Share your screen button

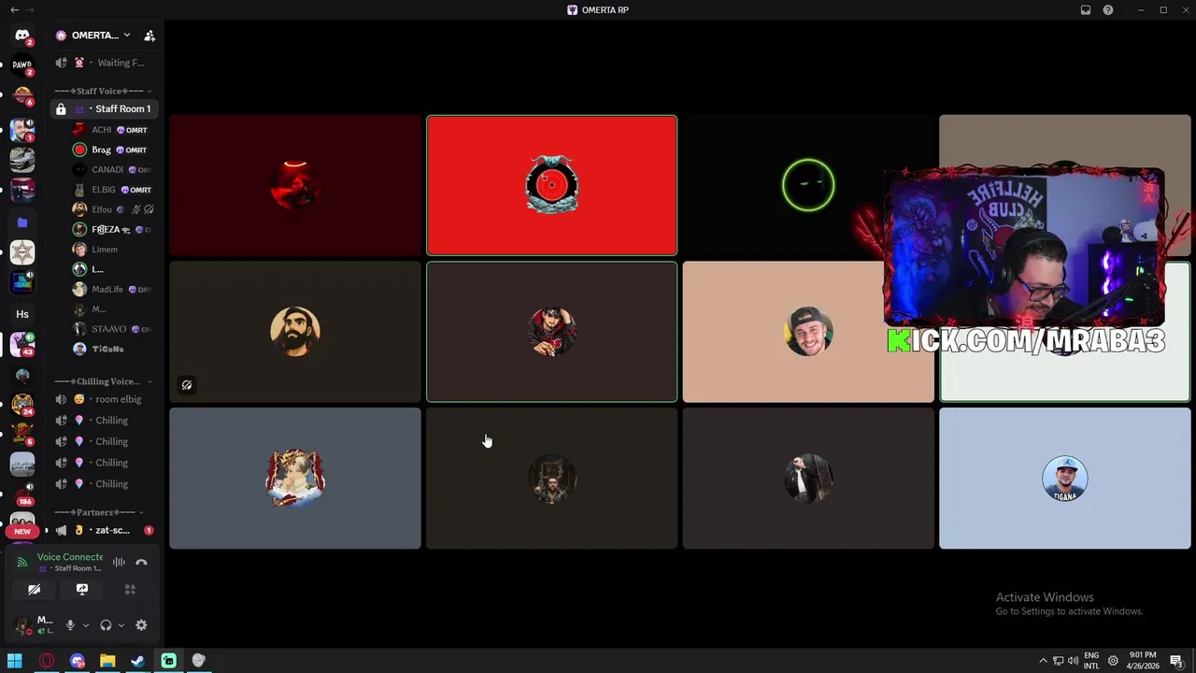82,590
